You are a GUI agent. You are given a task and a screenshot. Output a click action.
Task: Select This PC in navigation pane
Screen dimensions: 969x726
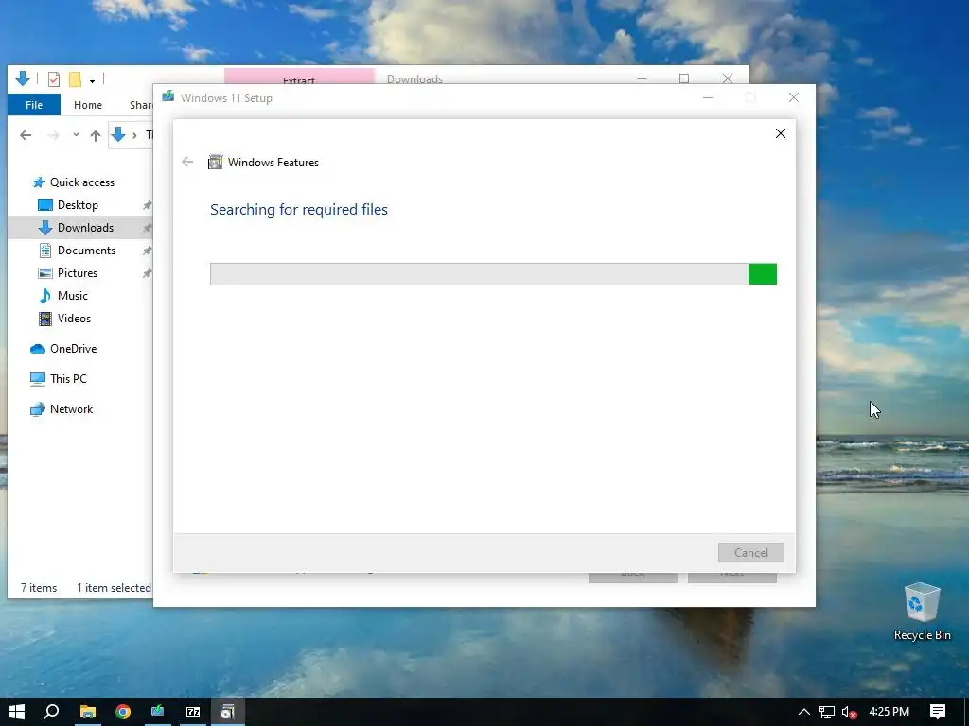pyautogui.click(x=68, y=379)
